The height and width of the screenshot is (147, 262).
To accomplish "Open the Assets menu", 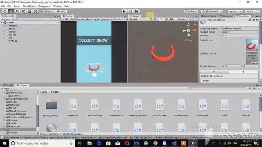I will pos(17,7).
